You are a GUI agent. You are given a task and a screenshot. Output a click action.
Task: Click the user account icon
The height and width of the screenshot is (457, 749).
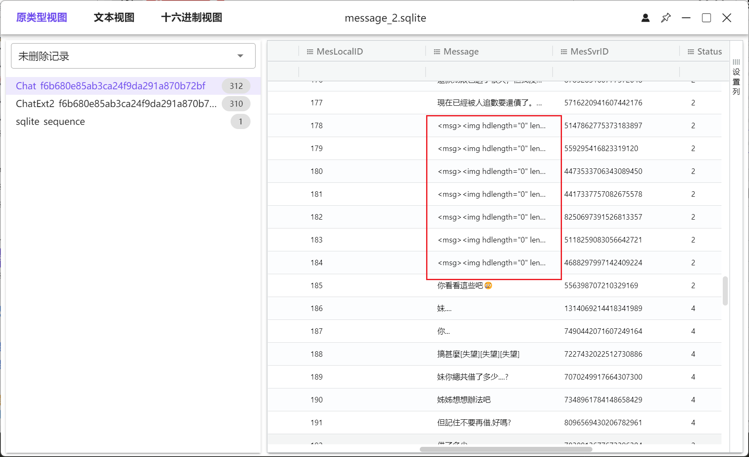[x=645, y=18]
